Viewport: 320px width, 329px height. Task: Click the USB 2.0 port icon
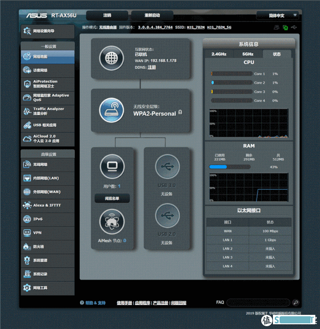point(168,215)
